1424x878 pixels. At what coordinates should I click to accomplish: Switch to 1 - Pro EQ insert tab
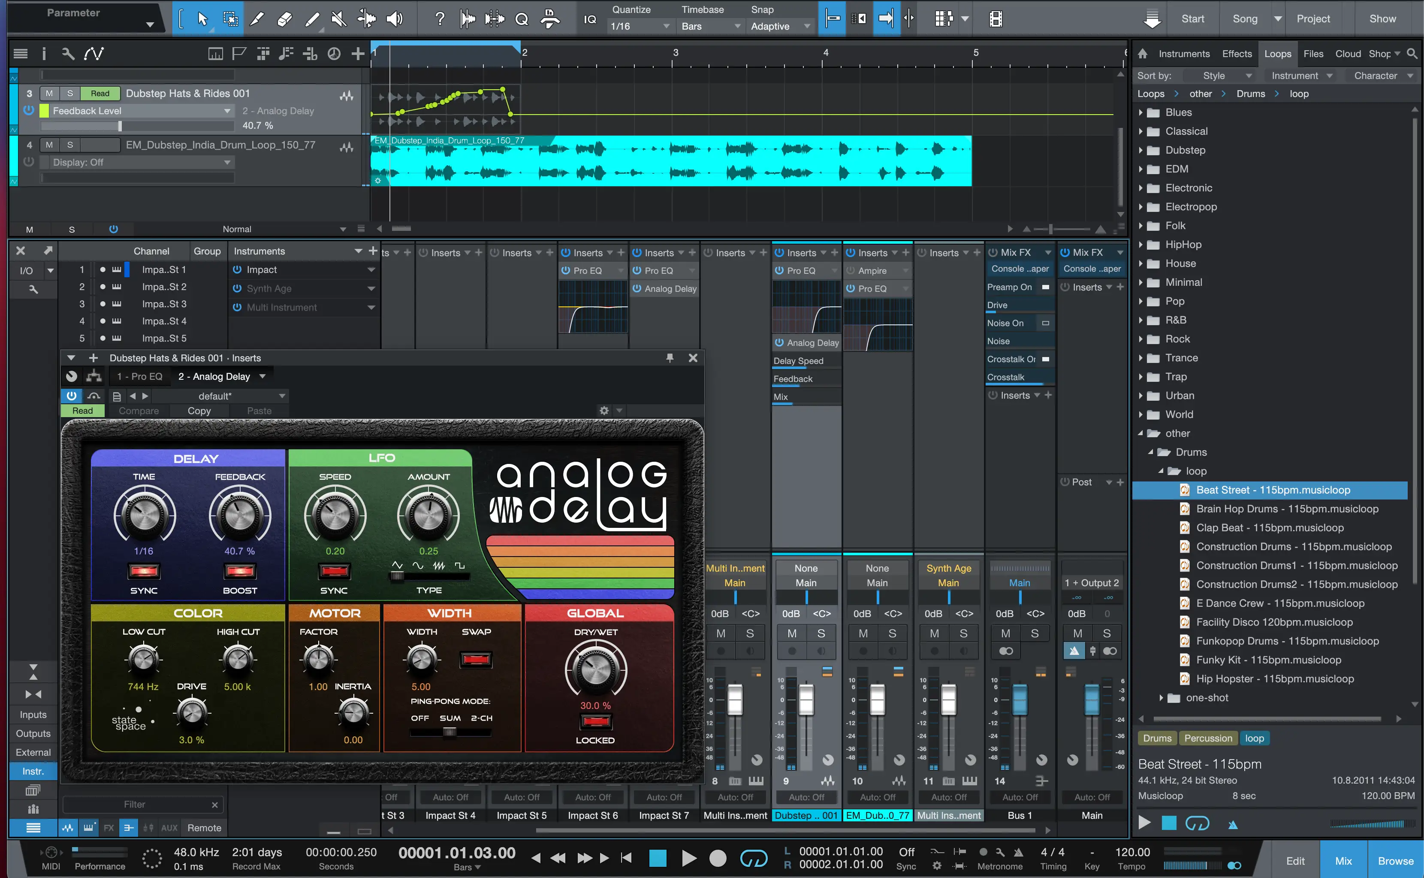[139, 376]
